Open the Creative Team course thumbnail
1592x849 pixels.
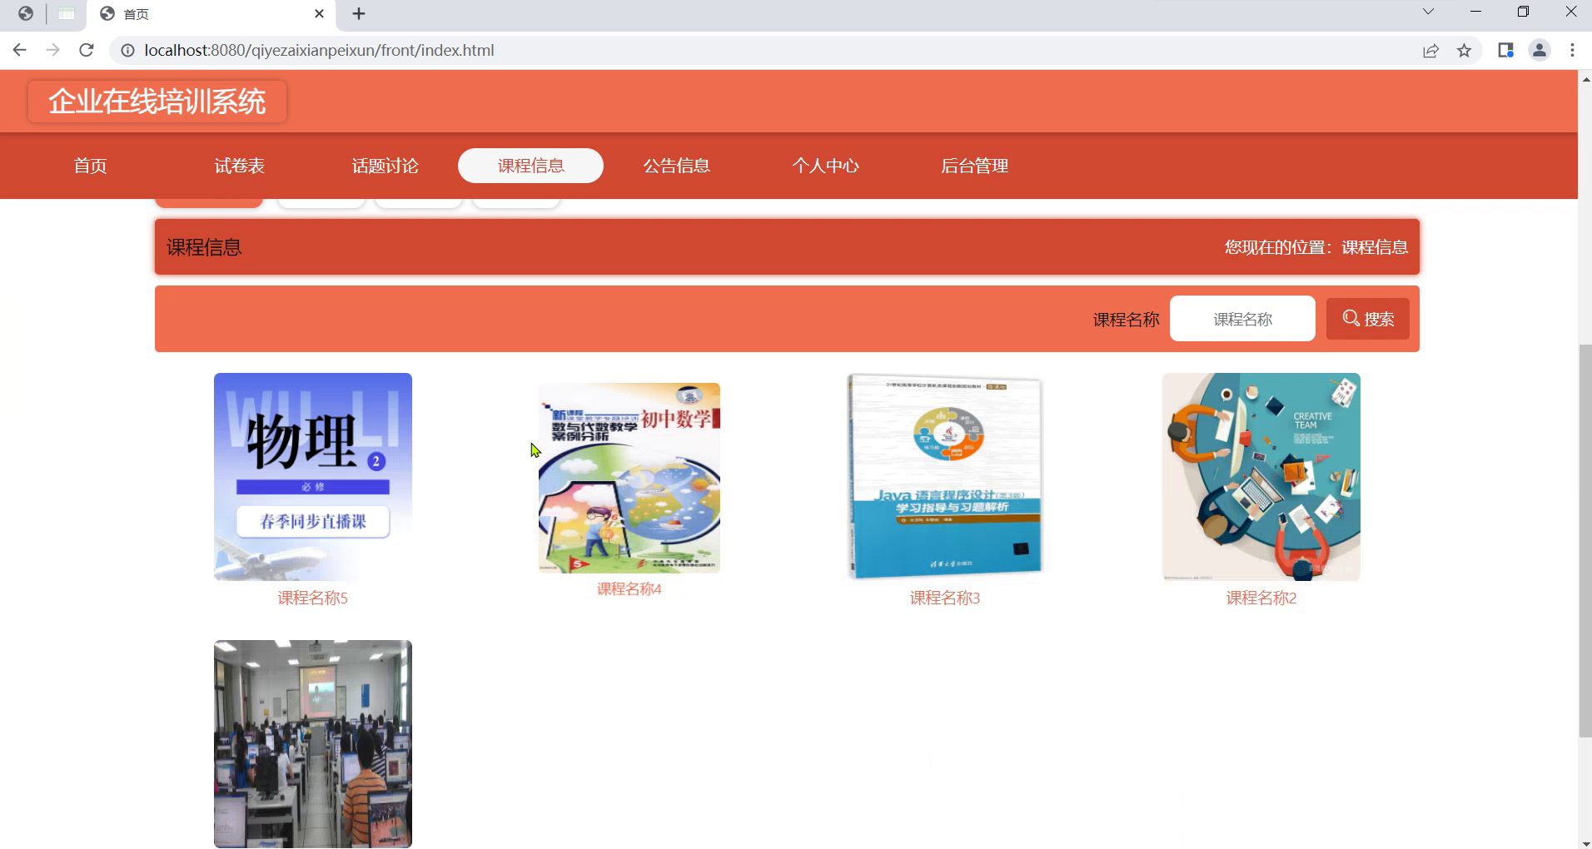point(1261,477)
